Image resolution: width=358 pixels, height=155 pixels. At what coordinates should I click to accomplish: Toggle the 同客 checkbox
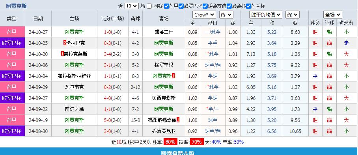click(149, 6)
